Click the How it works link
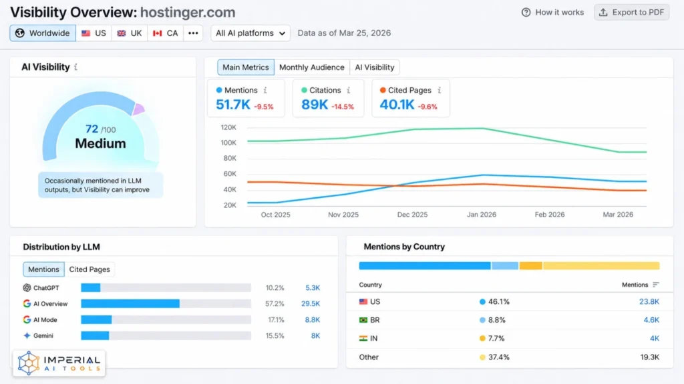Screen dimensions: 684x384 552,12
